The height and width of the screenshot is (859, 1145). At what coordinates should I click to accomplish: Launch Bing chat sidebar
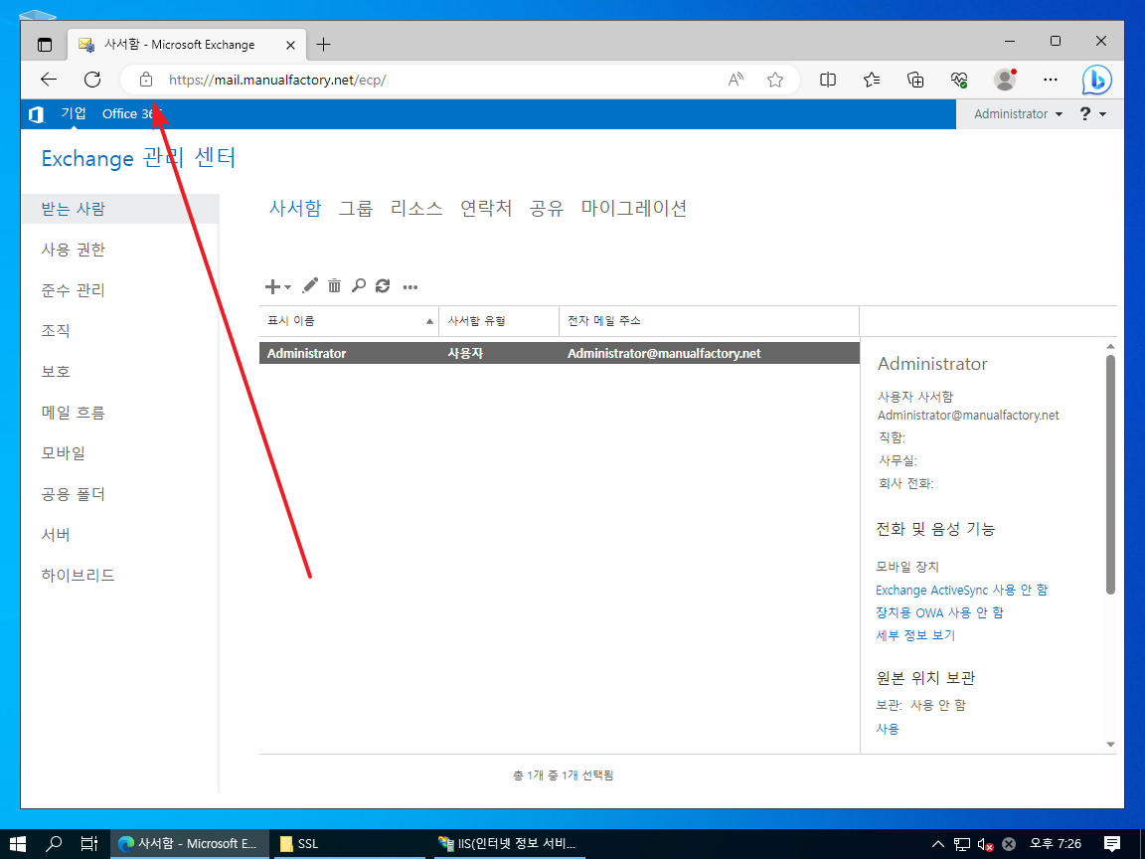[1097, 81]
